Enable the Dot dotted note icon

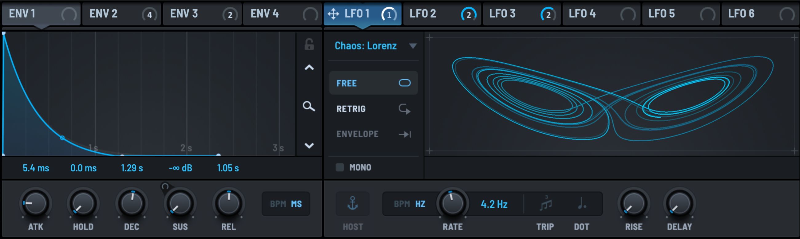pyautogui.click(x=582, y=204)
